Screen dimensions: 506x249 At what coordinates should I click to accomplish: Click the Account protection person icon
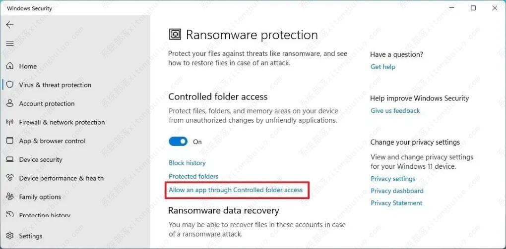9,103
